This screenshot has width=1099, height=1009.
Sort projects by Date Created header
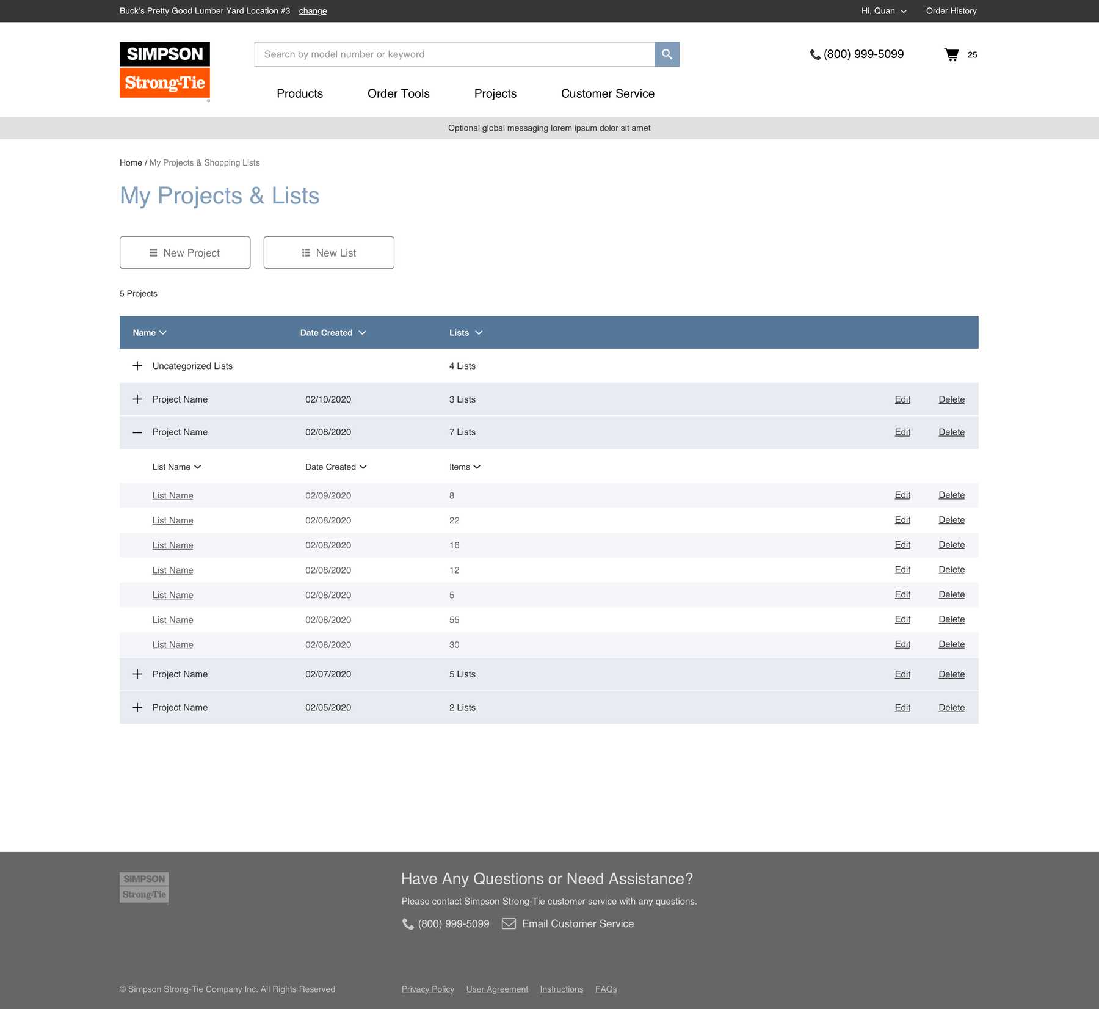(x=333, y=333)
